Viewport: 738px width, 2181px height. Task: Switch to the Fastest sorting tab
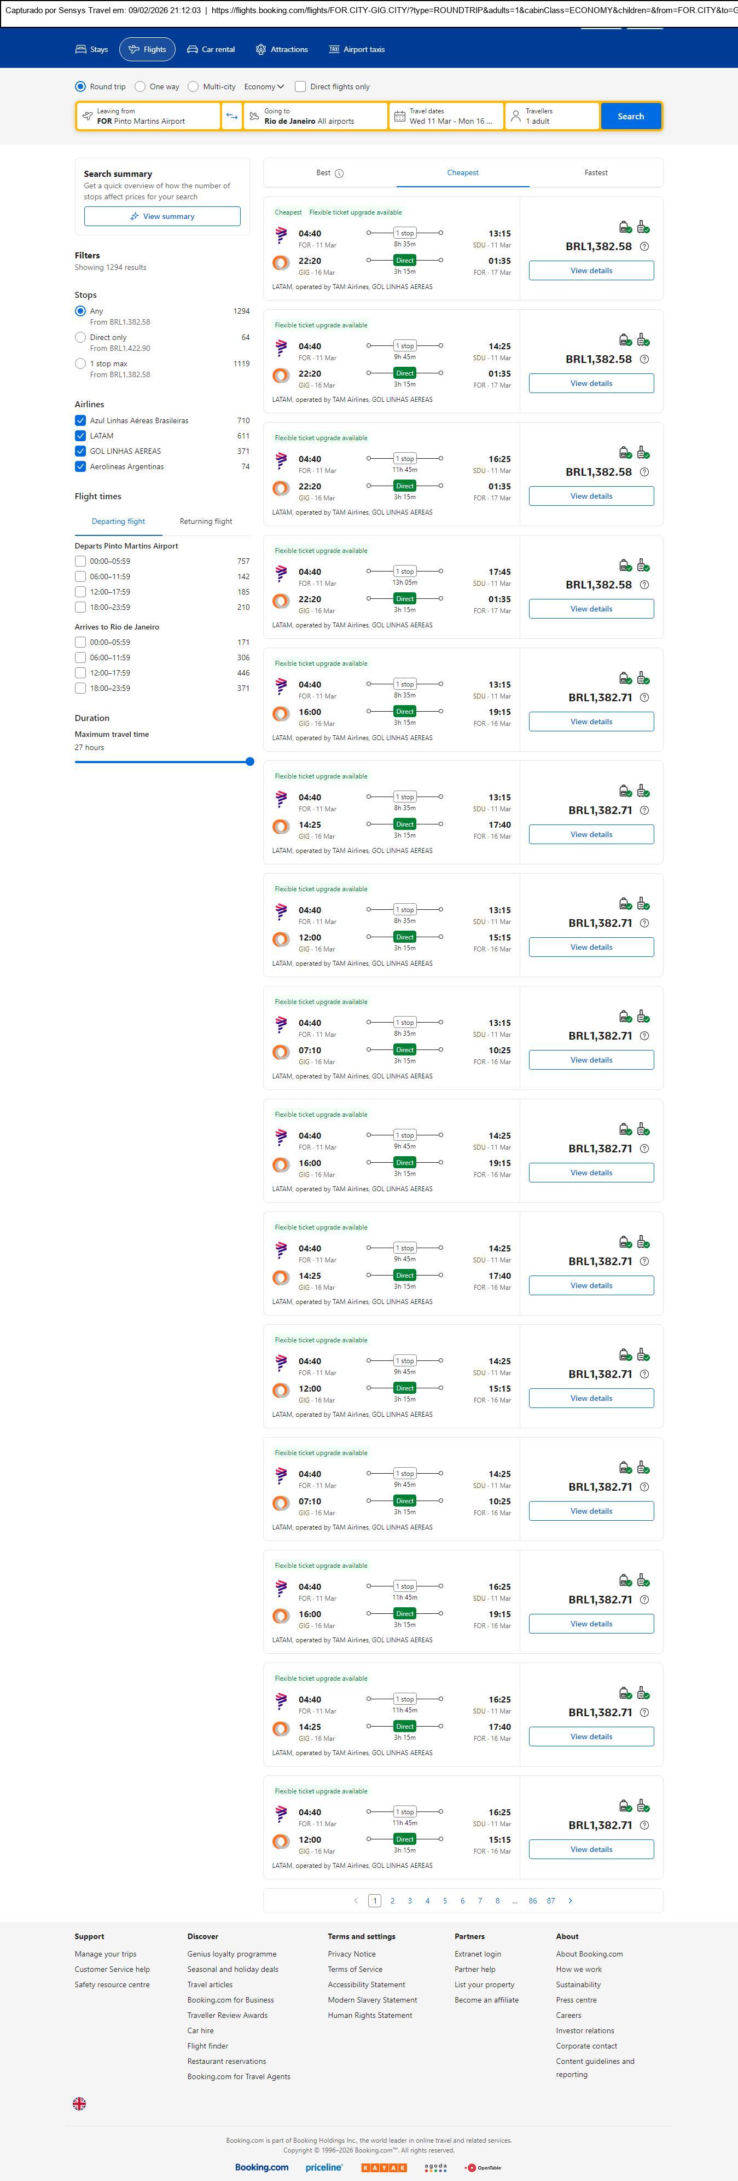click(x=596, y=173)
